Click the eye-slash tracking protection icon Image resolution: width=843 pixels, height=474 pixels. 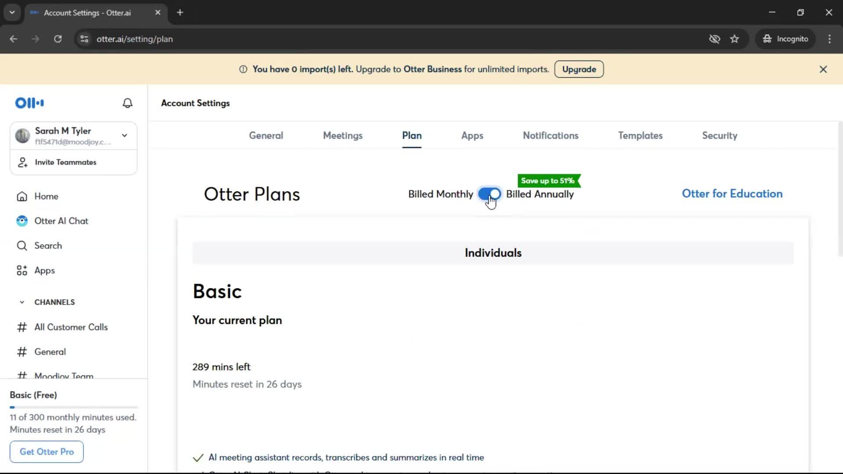pyautogui.click(x=714, y=39)
